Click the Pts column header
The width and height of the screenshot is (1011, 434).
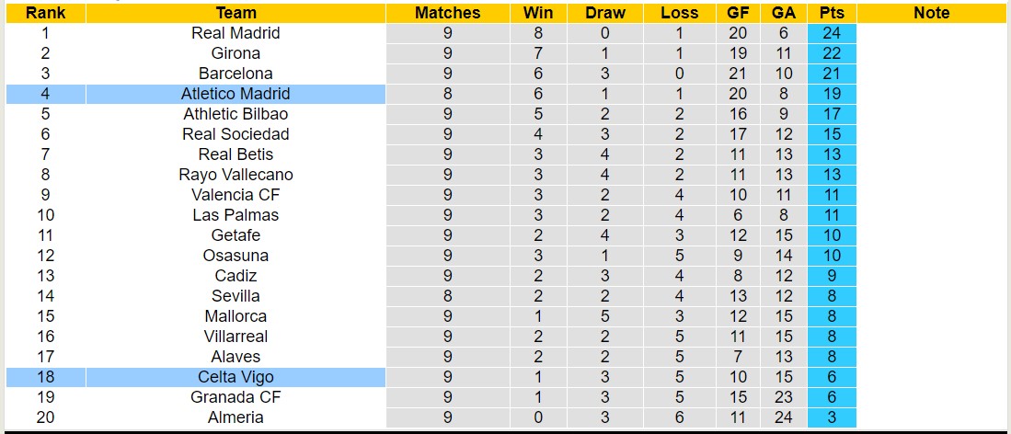pyautogui.click(x=832, y=13)
